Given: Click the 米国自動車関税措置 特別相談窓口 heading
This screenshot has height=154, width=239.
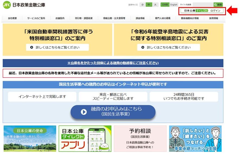Looking at the screenshot, I should point(58,35).
